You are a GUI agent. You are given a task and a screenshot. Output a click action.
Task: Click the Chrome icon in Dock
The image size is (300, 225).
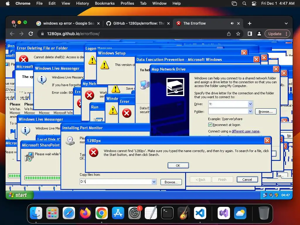[x=102, y=213]
